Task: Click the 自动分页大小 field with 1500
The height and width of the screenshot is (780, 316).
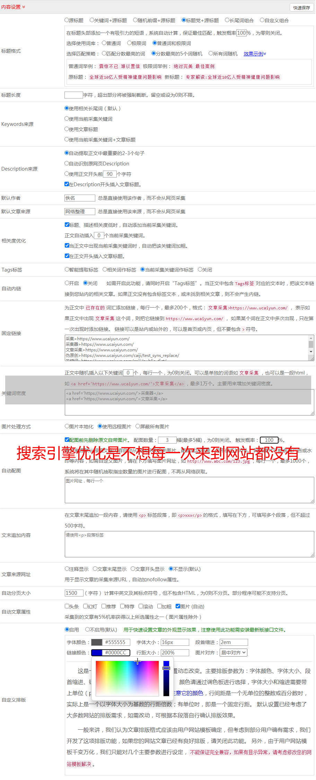Action: tap(74, 593)
